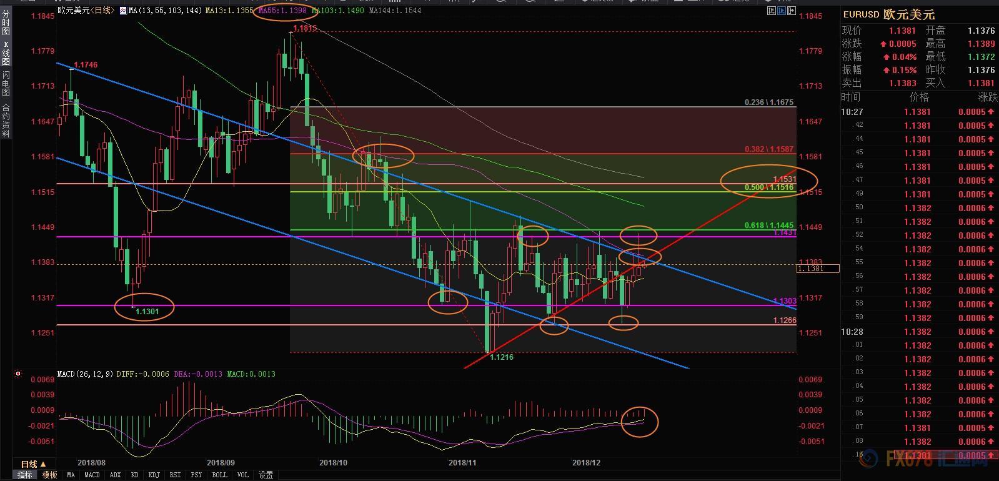Select the 指标 tab at bottom

(25, 475)
